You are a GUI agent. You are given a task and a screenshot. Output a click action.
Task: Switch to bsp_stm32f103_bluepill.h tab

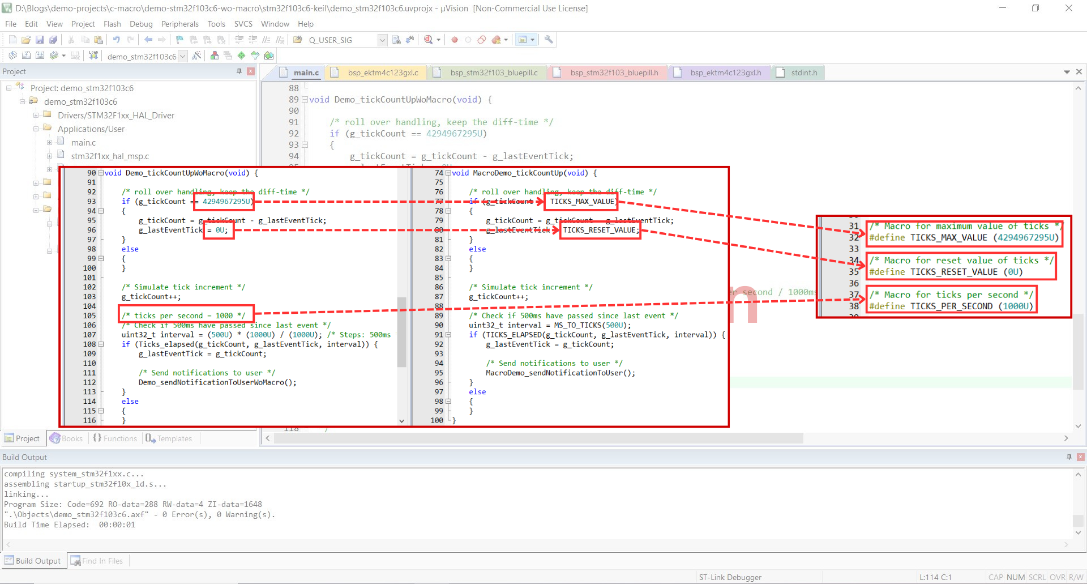click(614, 73)
